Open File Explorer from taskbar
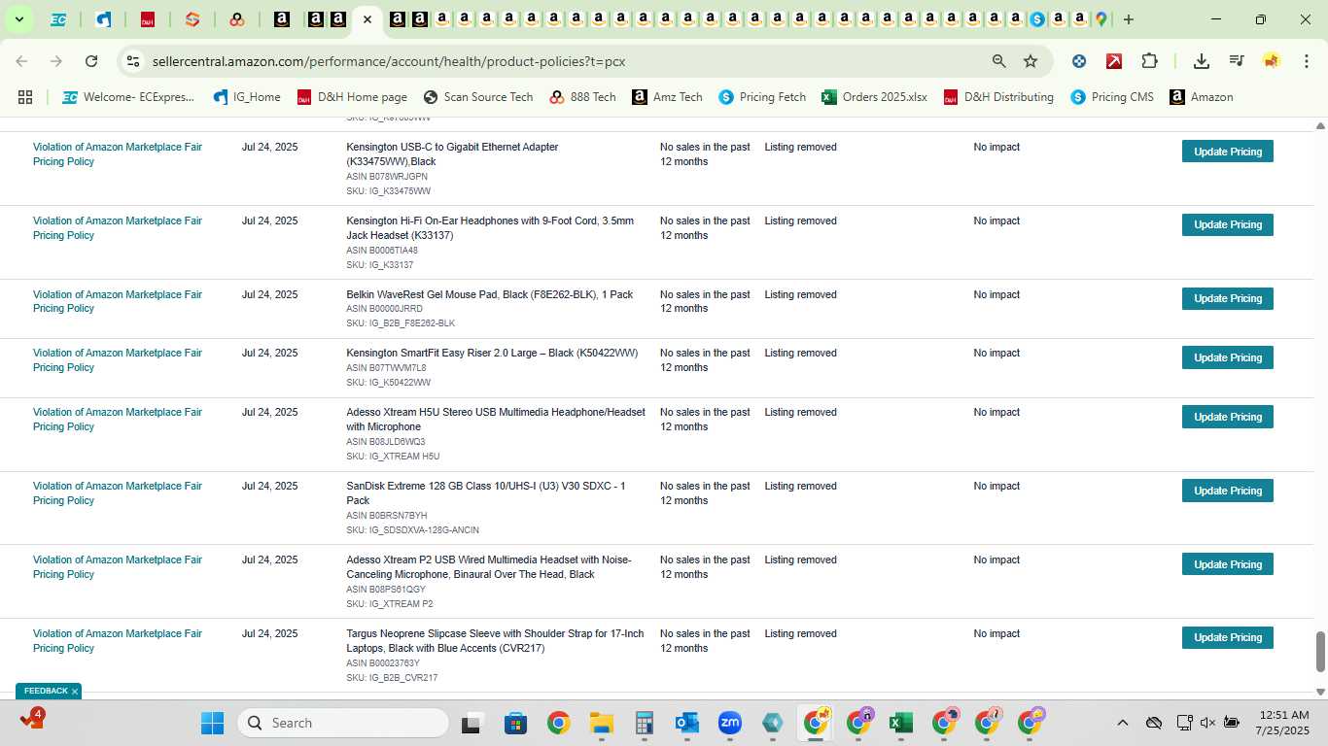 pyautogui.click(x=601, y=723)
